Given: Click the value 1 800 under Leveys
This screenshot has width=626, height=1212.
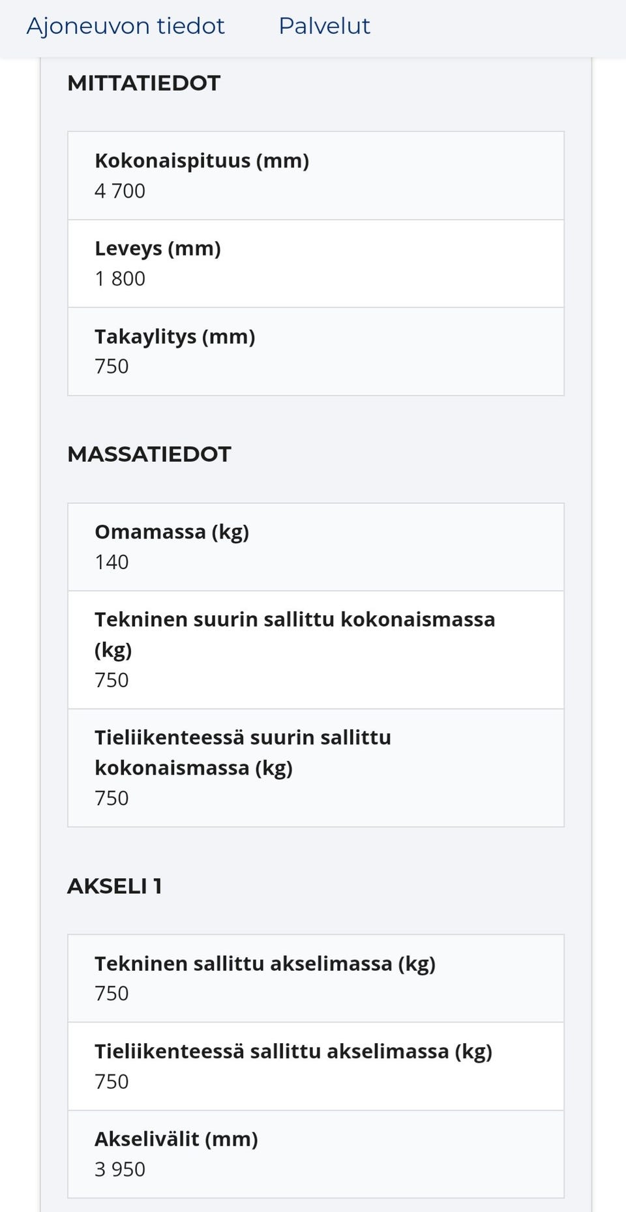Looking at the screenshot, I should pyautogui.click(x=119, y=279).
